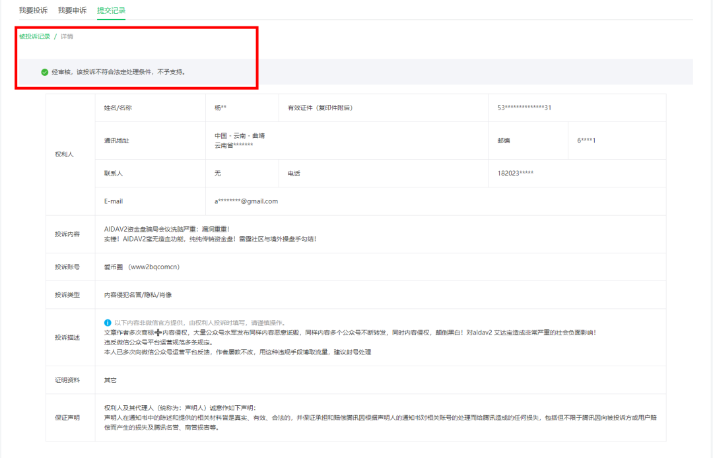Image resolution: width=713 pixels, height=458 pixels.
Task: Click the complained account 爱币圈 (www2bqcomcn)
Action: [x=141, y=267]
